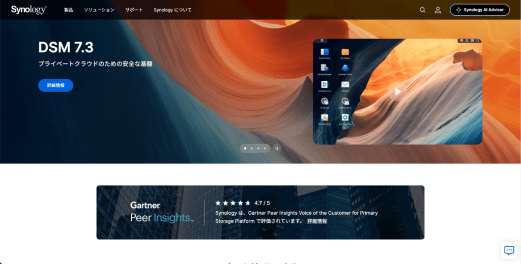Select the second carousel slide dot
Viewport: 521px width, 264px height.
click(252, 148)
